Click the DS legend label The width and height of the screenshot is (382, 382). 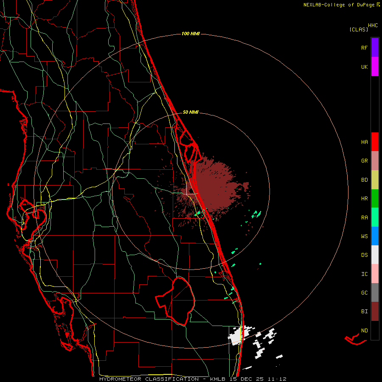click(364, 255)
